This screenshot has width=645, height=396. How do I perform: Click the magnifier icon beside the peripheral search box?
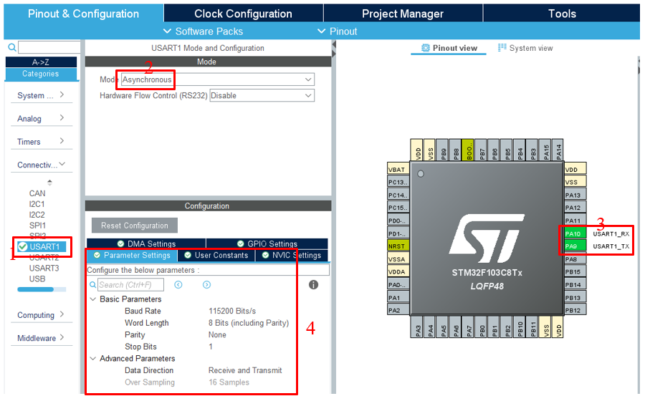pyautogui.click(x=12, y=47)
